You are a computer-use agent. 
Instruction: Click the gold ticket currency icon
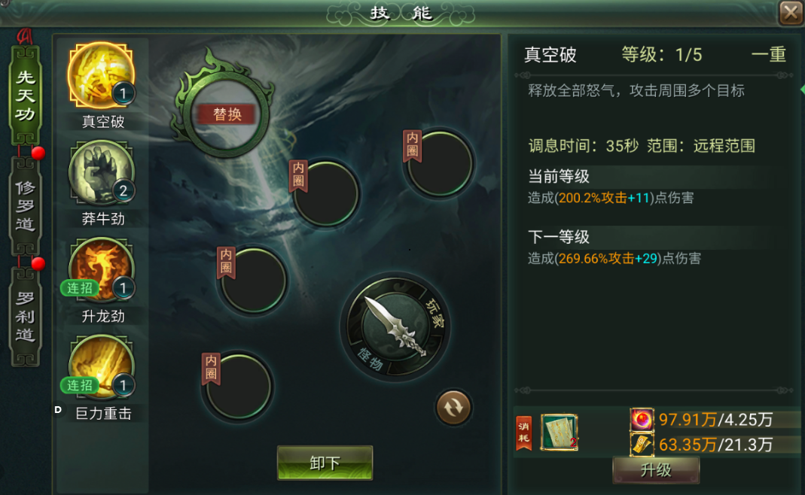642,444
